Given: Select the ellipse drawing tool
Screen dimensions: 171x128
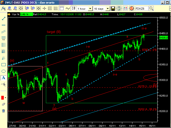Looking at the screenshot, I should tap(4, 71).
